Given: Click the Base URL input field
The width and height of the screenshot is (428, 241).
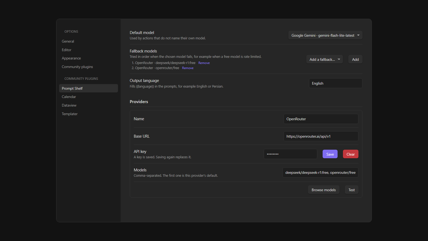Looking at the screenshot, I should pyautogui.click(x=321, y=136).
